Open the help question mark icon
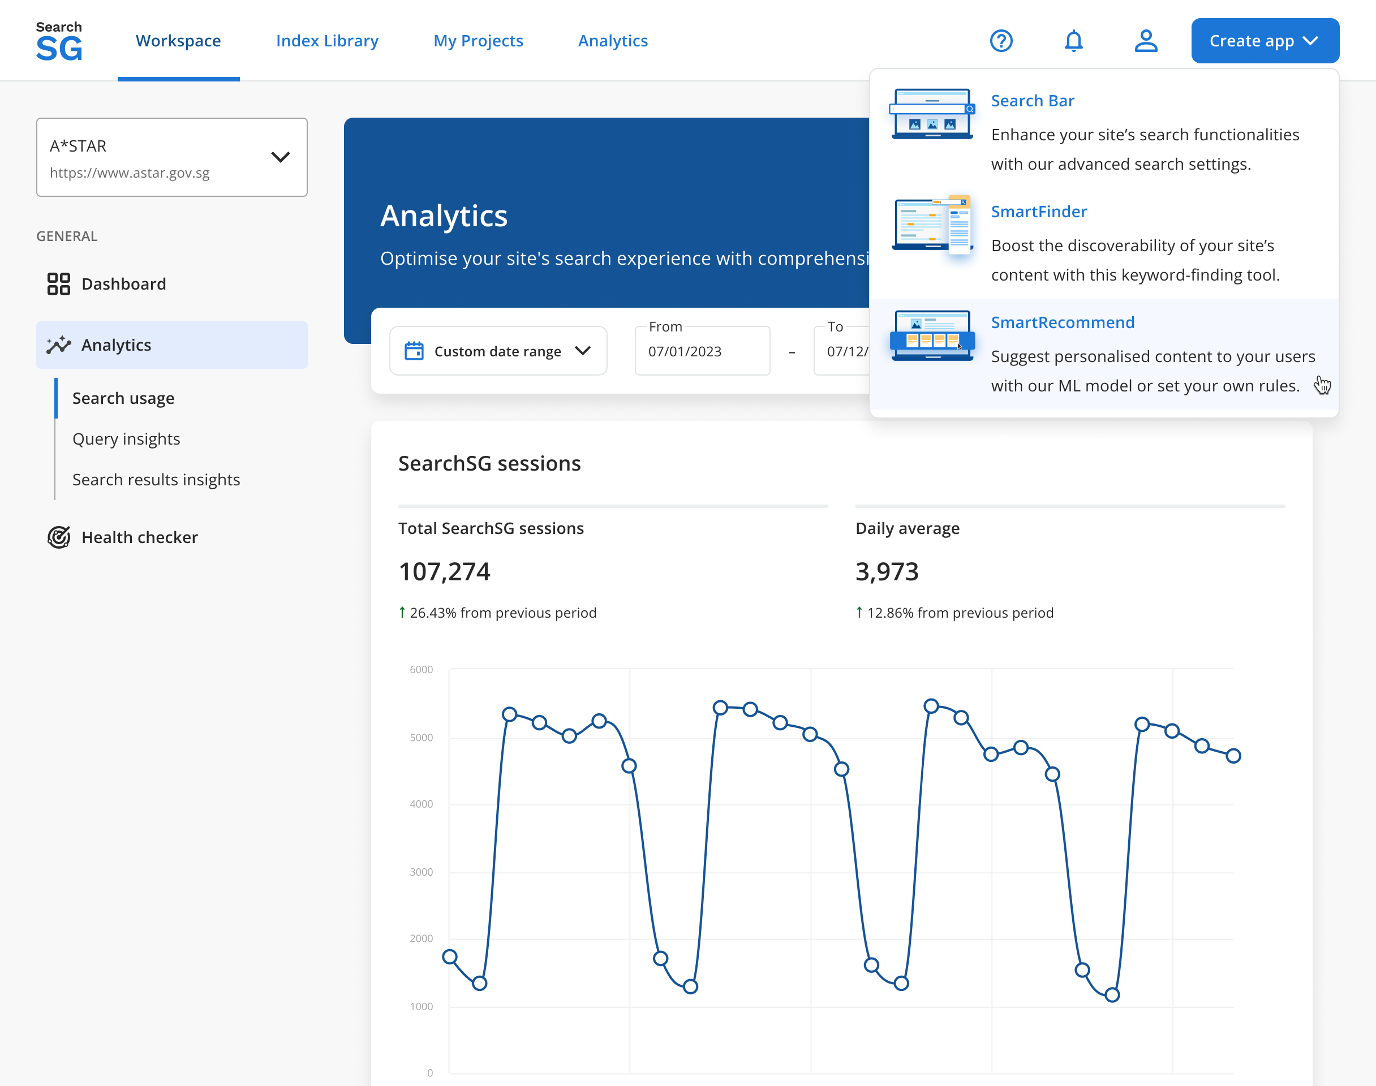 coord(1001,41)
